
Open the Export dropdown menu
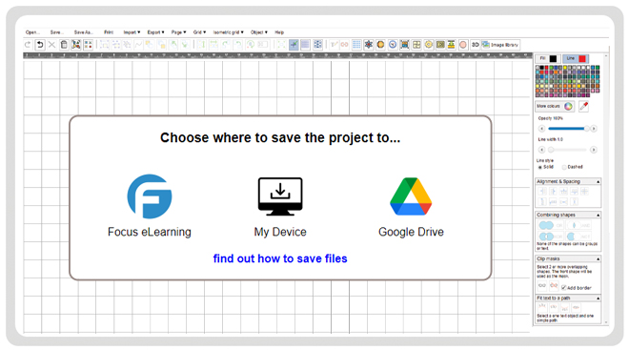point(155,32)
